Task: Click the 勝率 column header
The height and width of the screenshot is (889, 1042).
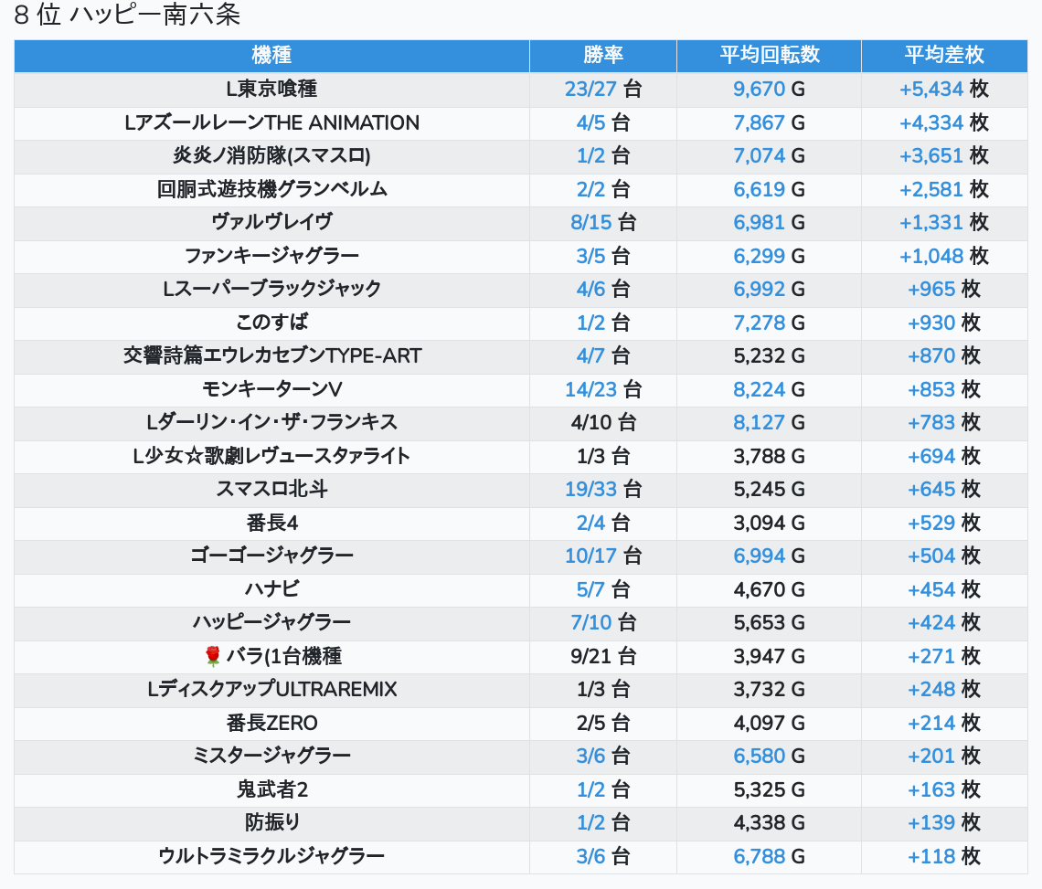Action: pos(603,55)
